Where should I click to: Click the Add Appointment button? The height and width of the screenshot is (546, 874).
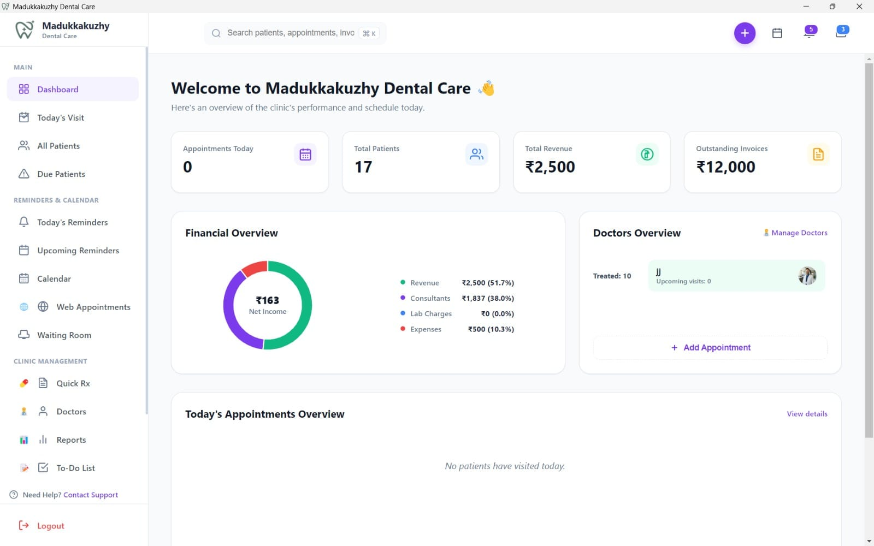[710, 348]
